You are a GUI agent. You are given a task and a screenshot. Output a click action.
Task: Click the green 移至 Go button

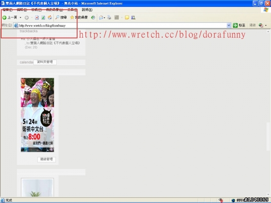click(x=239, y=25)
